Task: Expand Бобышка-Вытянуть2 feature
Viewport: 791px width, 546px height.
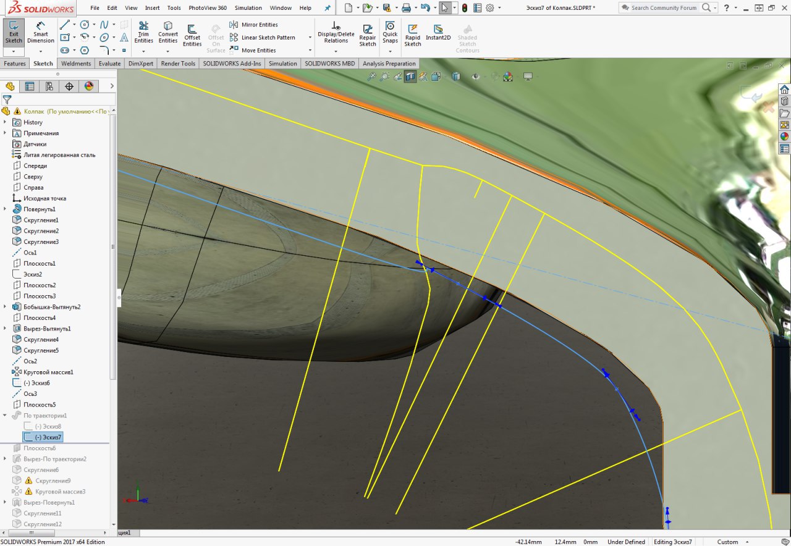Action: [x=5, y=307]
